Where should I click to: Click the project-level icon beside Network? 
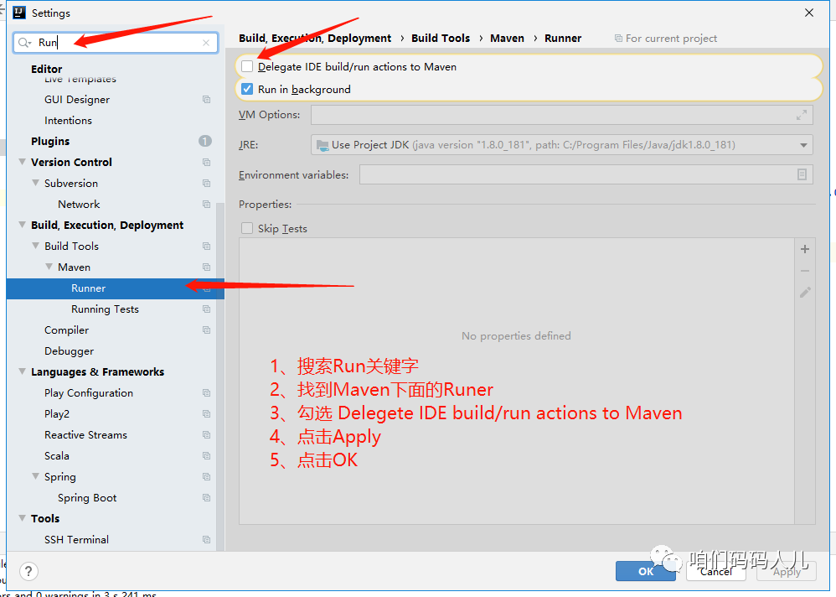(206, 205)
